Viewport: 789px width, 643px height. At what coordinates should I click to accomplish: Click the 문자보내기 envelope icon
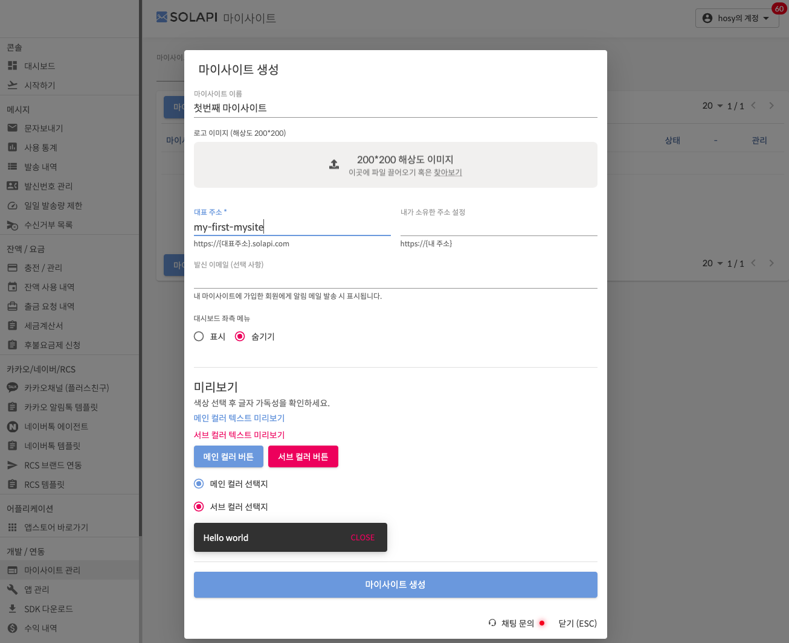tap(12, 128)
